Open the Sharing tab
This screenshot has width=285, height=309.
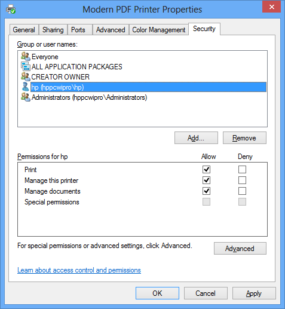tap(53, 30)
